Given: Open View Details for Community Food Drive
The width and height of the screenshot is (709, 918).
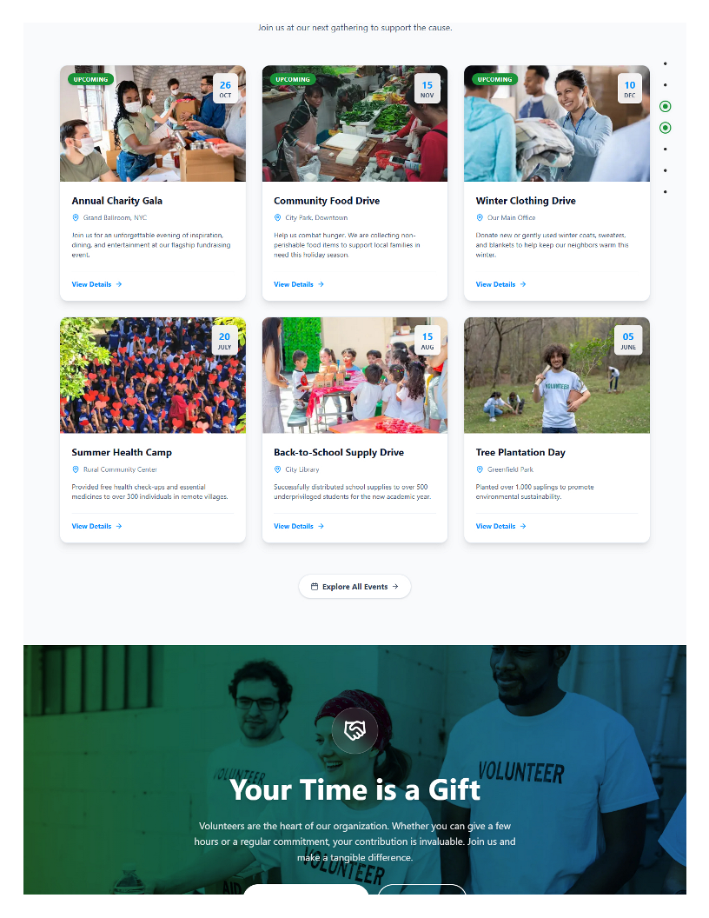Looking at the screenshot, I should 299,284.
